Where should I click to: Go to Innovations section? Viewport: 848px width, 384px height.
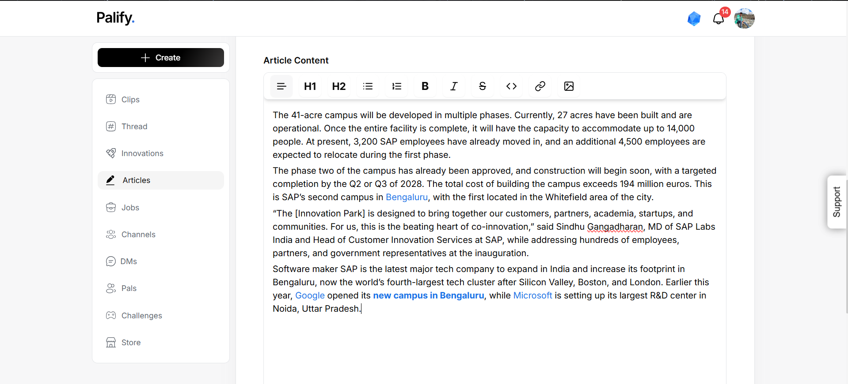pos(161,153)
